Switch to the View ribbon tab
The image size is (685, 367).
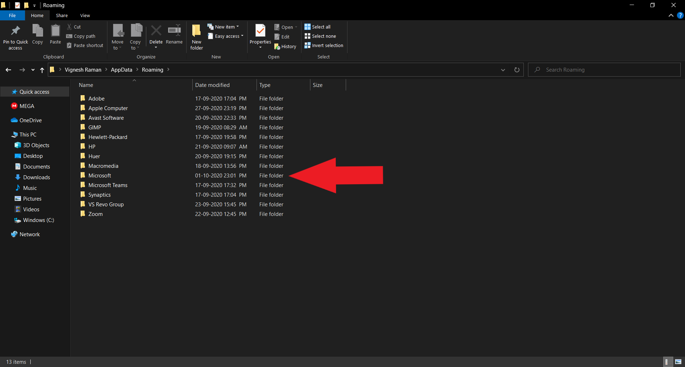coord(85,15)
